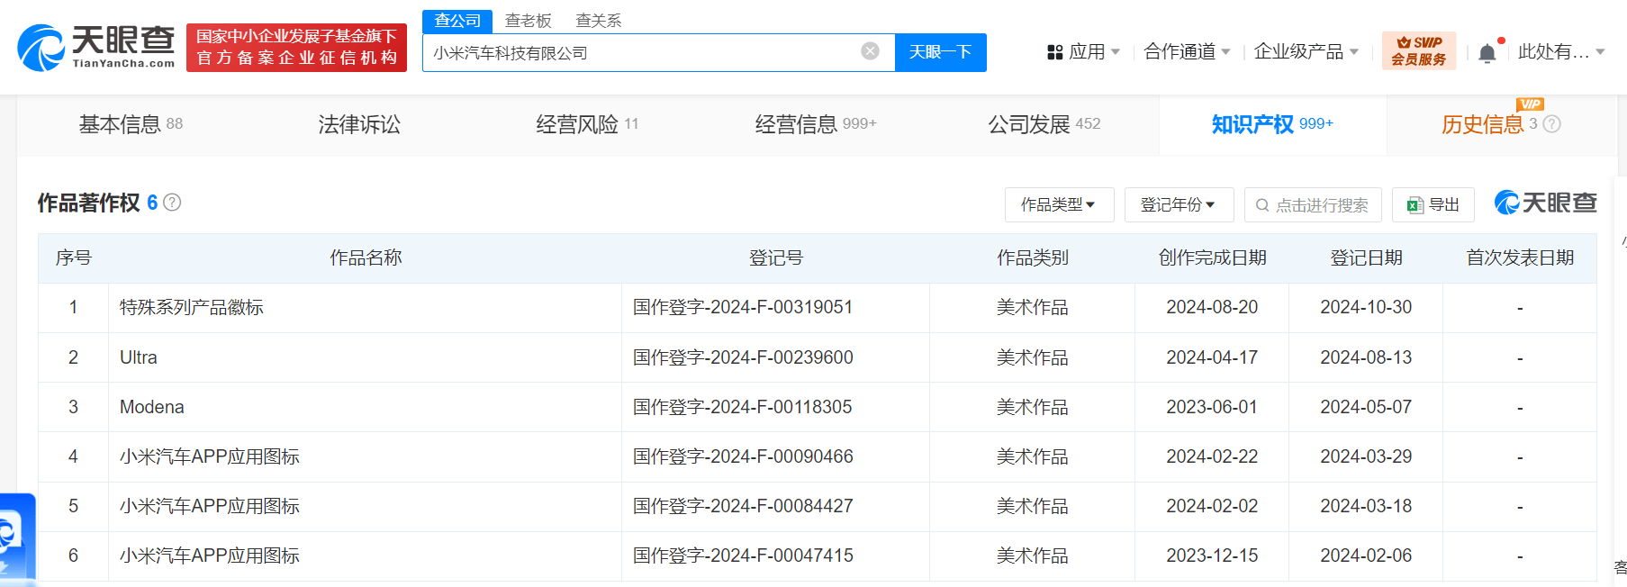1627x587 pixels.
Task: Open the 应用 grid dropdown
Action: point(1083,52)
